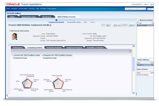Click the Type column header in Representatives
This screenshot has height=106, width=159.
tap(144, 23)
